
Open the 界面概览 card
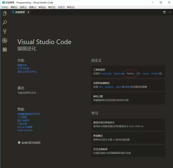point(128,138)
